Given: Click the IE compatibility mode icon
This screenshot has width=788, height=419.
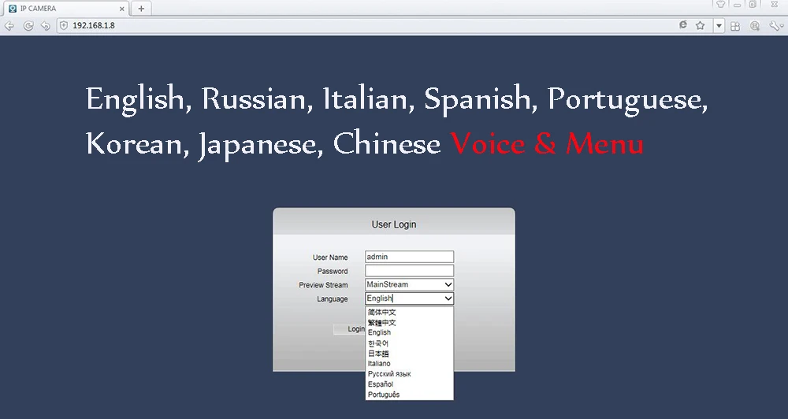Looking at the screenshot, I should pyautogui.click(x=683, y=25).
